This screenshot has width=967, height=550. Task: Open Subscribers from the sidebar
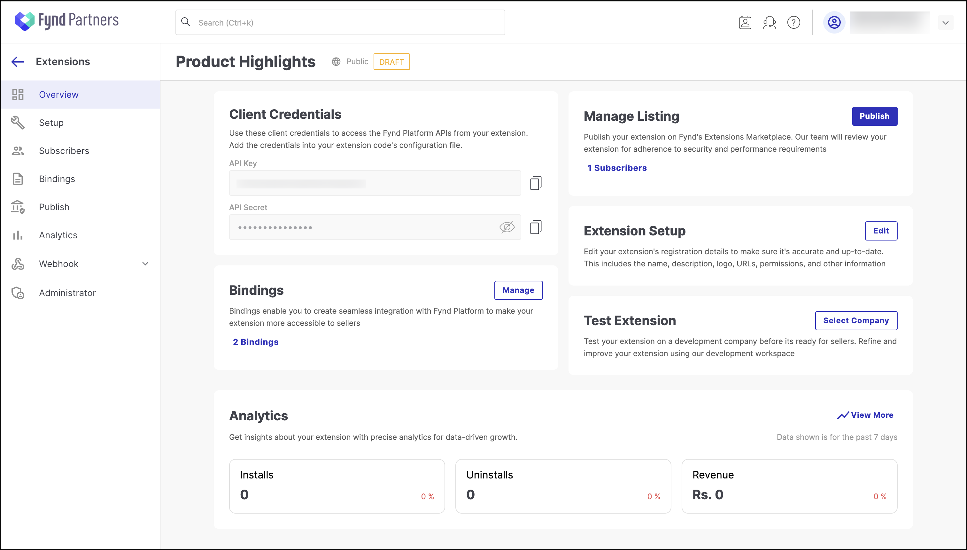point(80,151)
